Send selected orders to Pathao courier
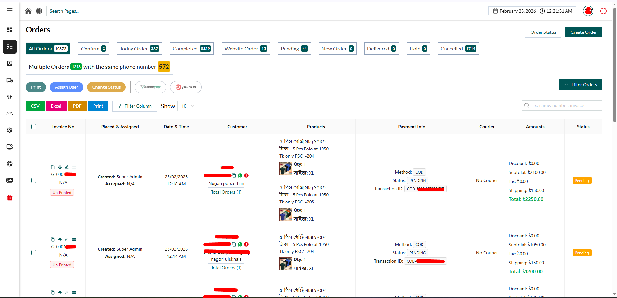This screenshot has width=617, height=298. tap(186, 87)
